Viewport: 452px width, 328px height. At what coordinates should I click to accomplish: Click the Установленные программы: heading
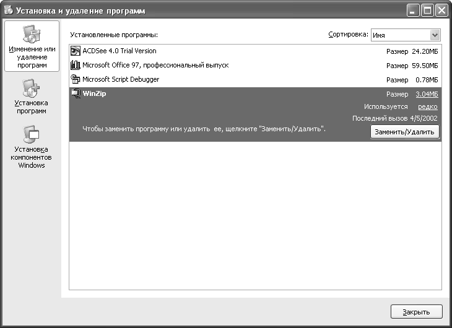coord(114,35)
